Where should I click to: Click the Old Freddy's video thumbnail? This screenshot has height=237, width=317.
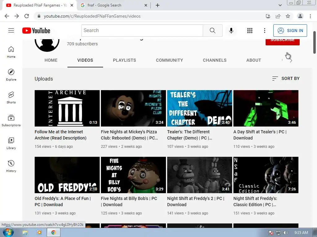(x=67, y=175)
